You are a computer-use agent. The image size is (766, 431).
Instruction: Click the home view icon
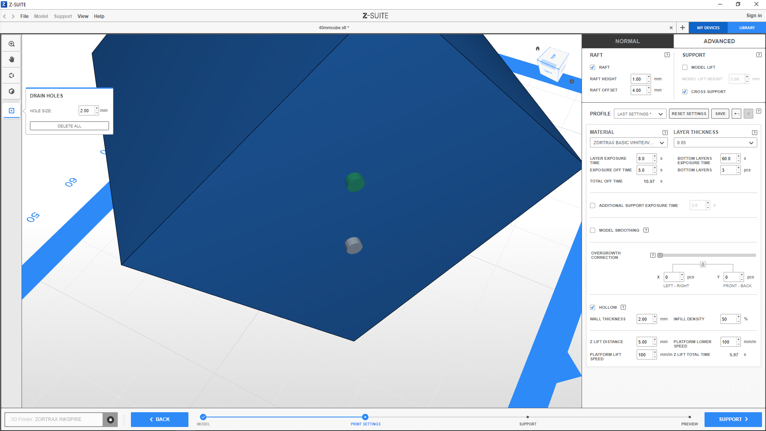538,49
